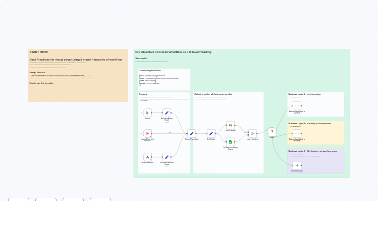The image size is (378, 227).
Task: Click the Key Objective of overall Workflow heading
Action: (173, 52)
